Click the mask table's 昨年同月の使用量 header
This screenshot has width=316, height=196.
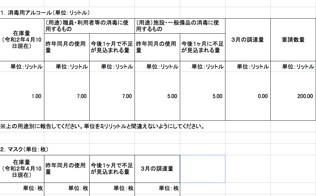coord(67,169)
